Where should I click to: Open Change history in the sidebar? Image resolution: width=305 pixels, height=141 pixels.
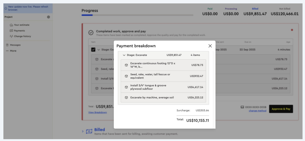22,36
